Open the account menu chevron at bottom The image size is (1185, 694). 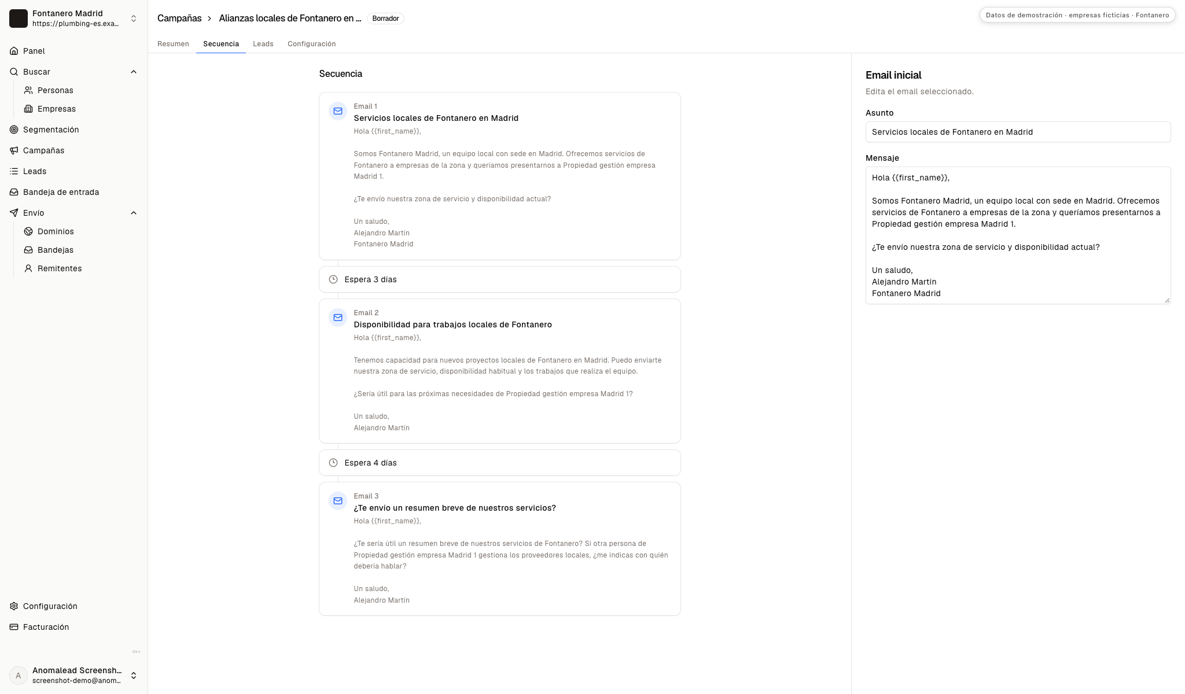(x=134, y=675)
